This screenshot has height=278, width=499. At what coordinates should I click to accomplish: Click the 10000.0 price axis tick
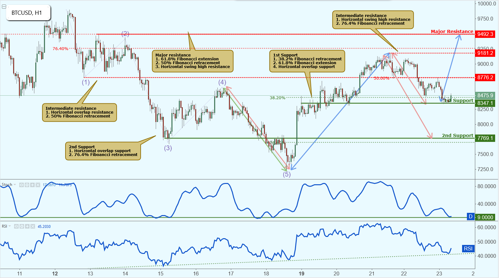[x=486, y=4]
